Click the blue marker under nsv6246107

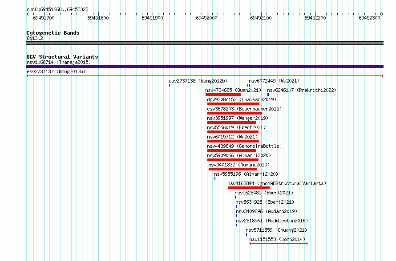(268, 95)
